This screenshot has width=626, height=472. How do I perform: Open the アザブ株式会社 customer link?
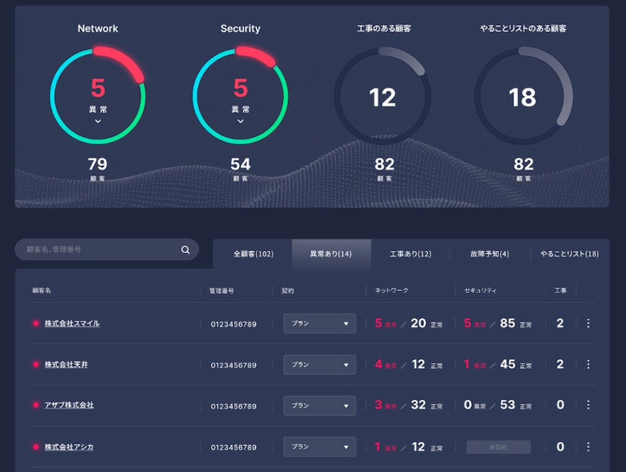click(69, 405)
